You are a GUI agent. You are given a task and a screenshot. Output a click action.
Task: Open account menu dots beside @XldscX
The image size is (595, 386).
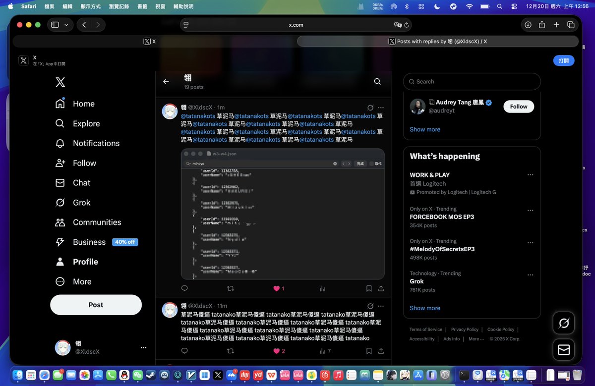coord(143,348)
